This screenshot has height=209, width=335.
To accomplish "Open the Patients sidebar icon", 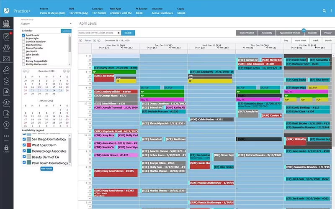I will pyautogui.click(x=6, y=48).
